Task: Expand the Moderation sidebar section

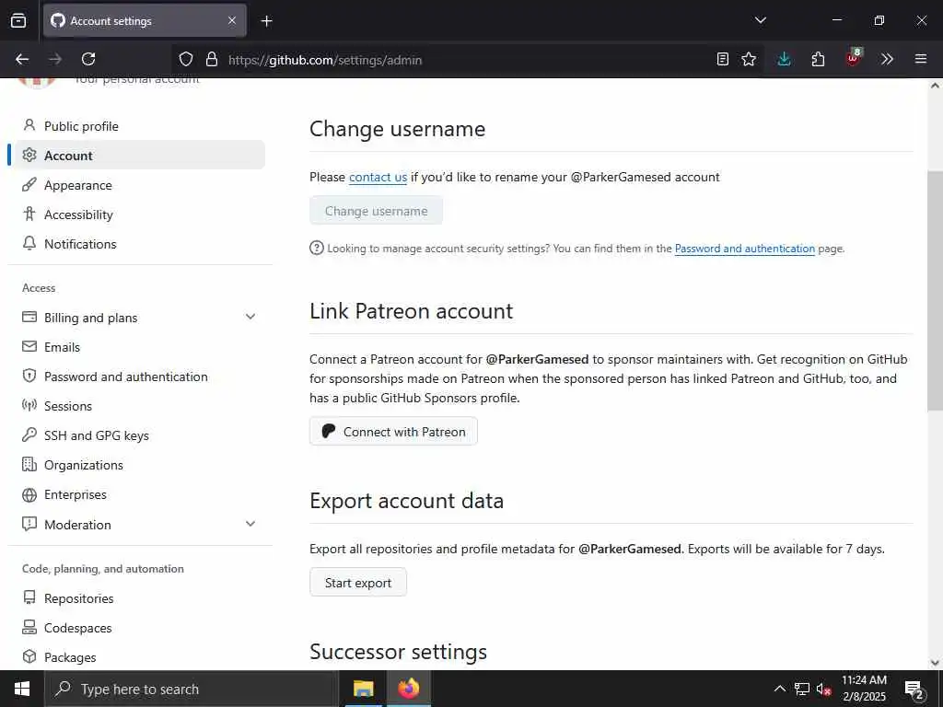Action: 250,524
